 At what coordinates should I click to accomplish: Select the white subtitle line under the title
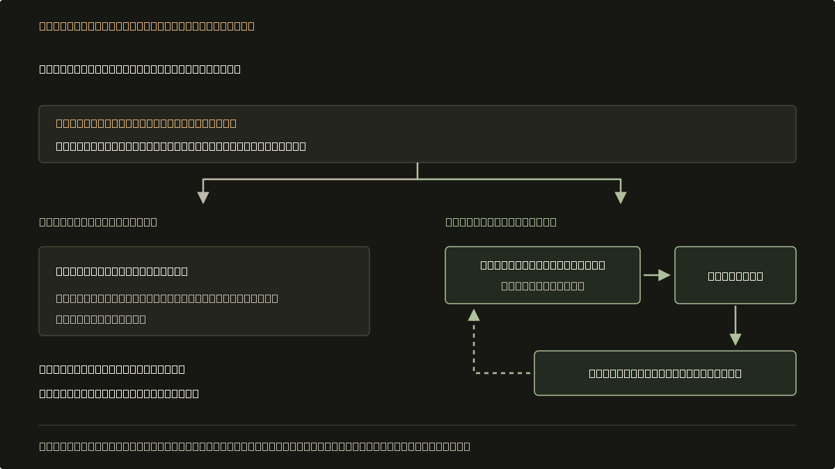(140, 69)
